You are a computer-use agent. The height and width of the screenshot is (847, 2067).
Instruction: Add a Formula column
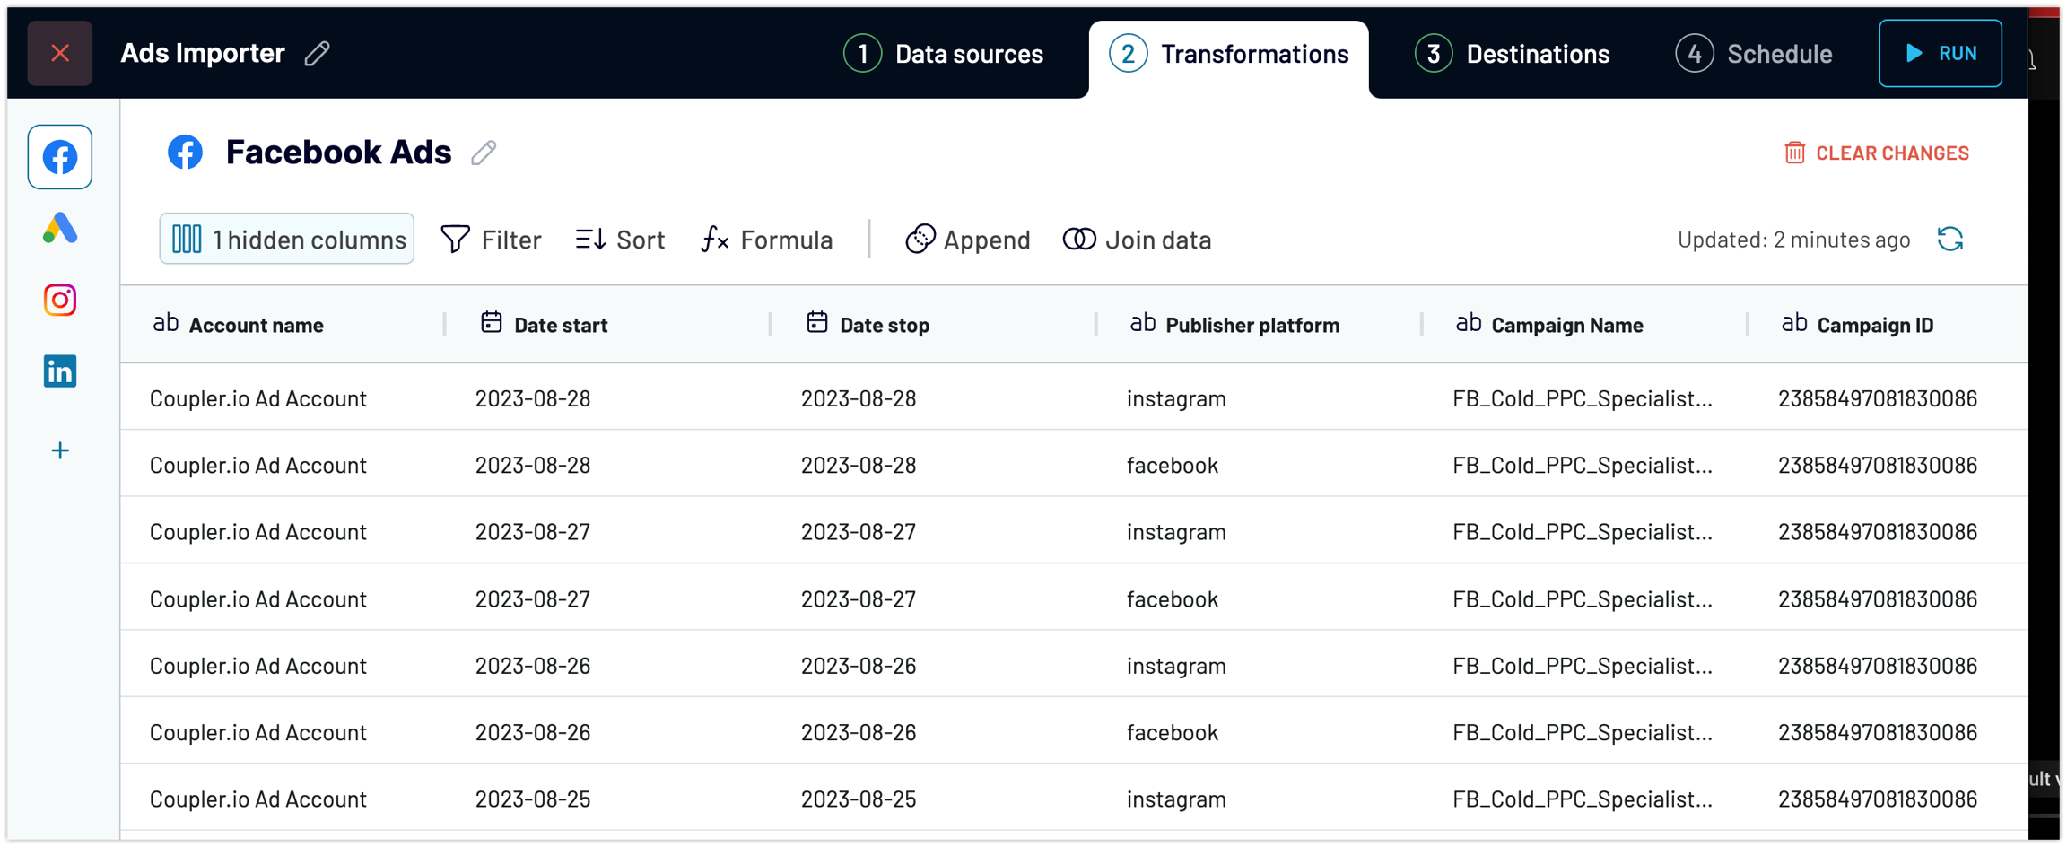click(767, 240)
